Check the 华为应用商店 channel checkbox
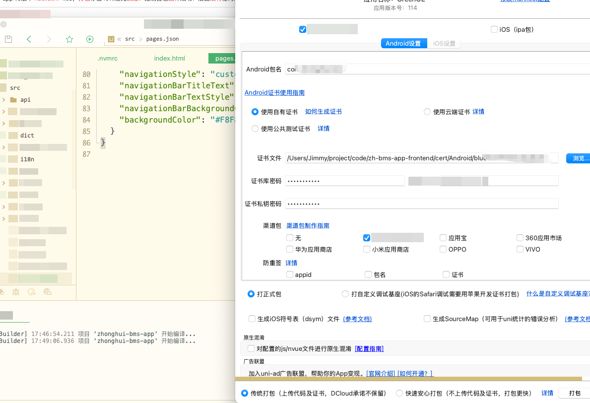The height and width of the screenshot is (403, 590). click(290, 249)
